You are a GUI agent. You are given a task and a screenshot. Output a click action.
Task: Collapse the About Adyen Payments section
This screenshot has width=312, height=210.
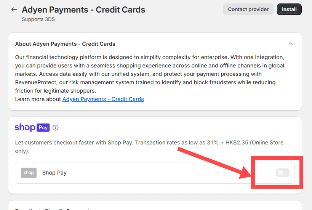tap(291, 44)
